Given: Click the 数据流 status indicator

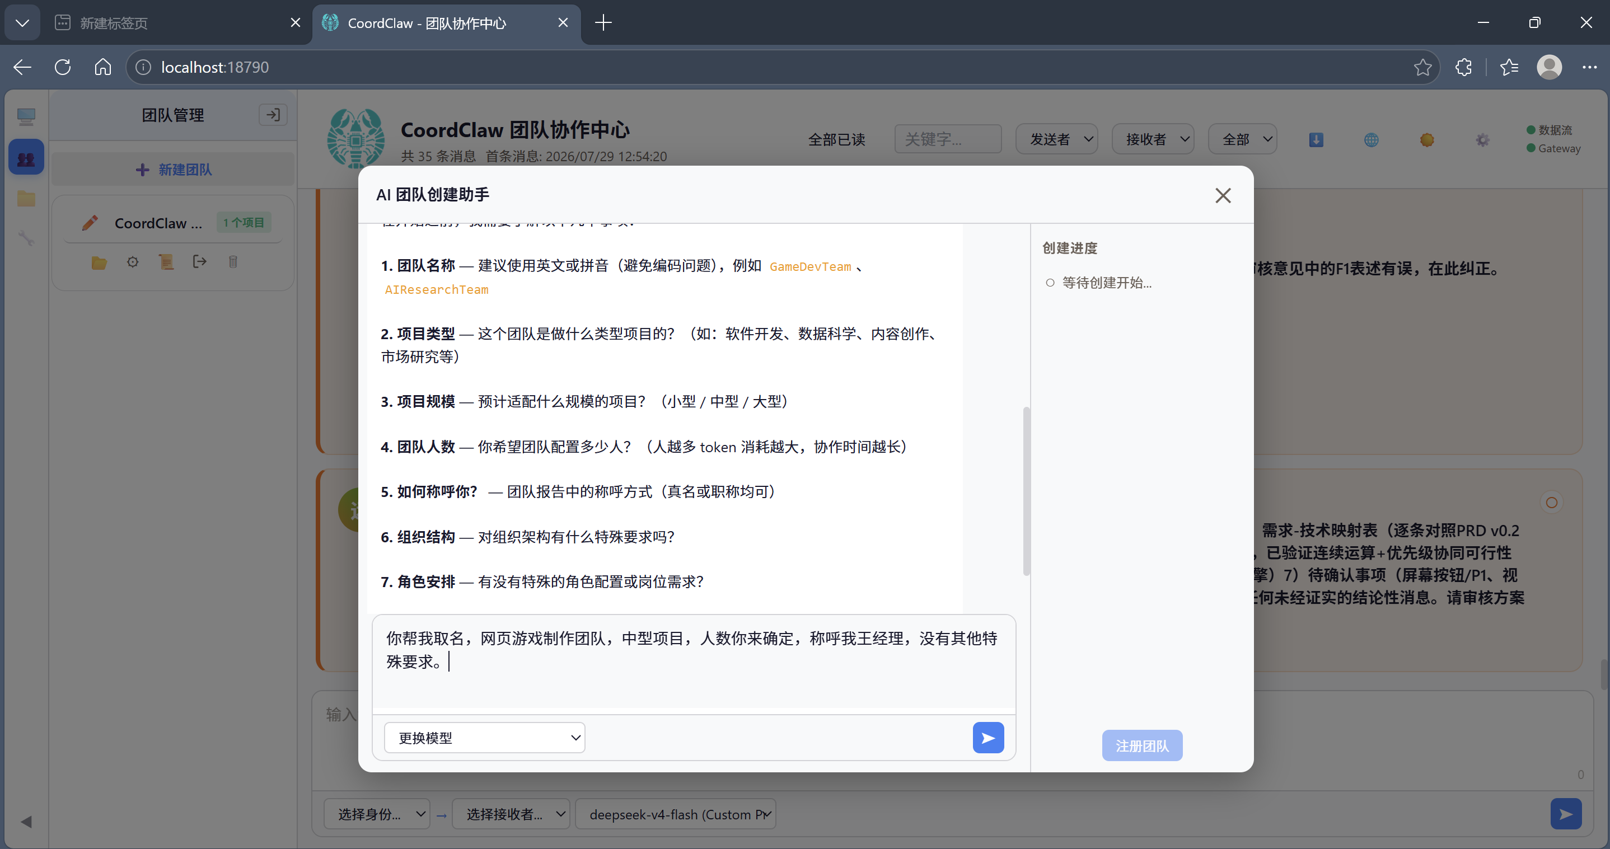Looking at the screenshot, I should click(1550, 130).
